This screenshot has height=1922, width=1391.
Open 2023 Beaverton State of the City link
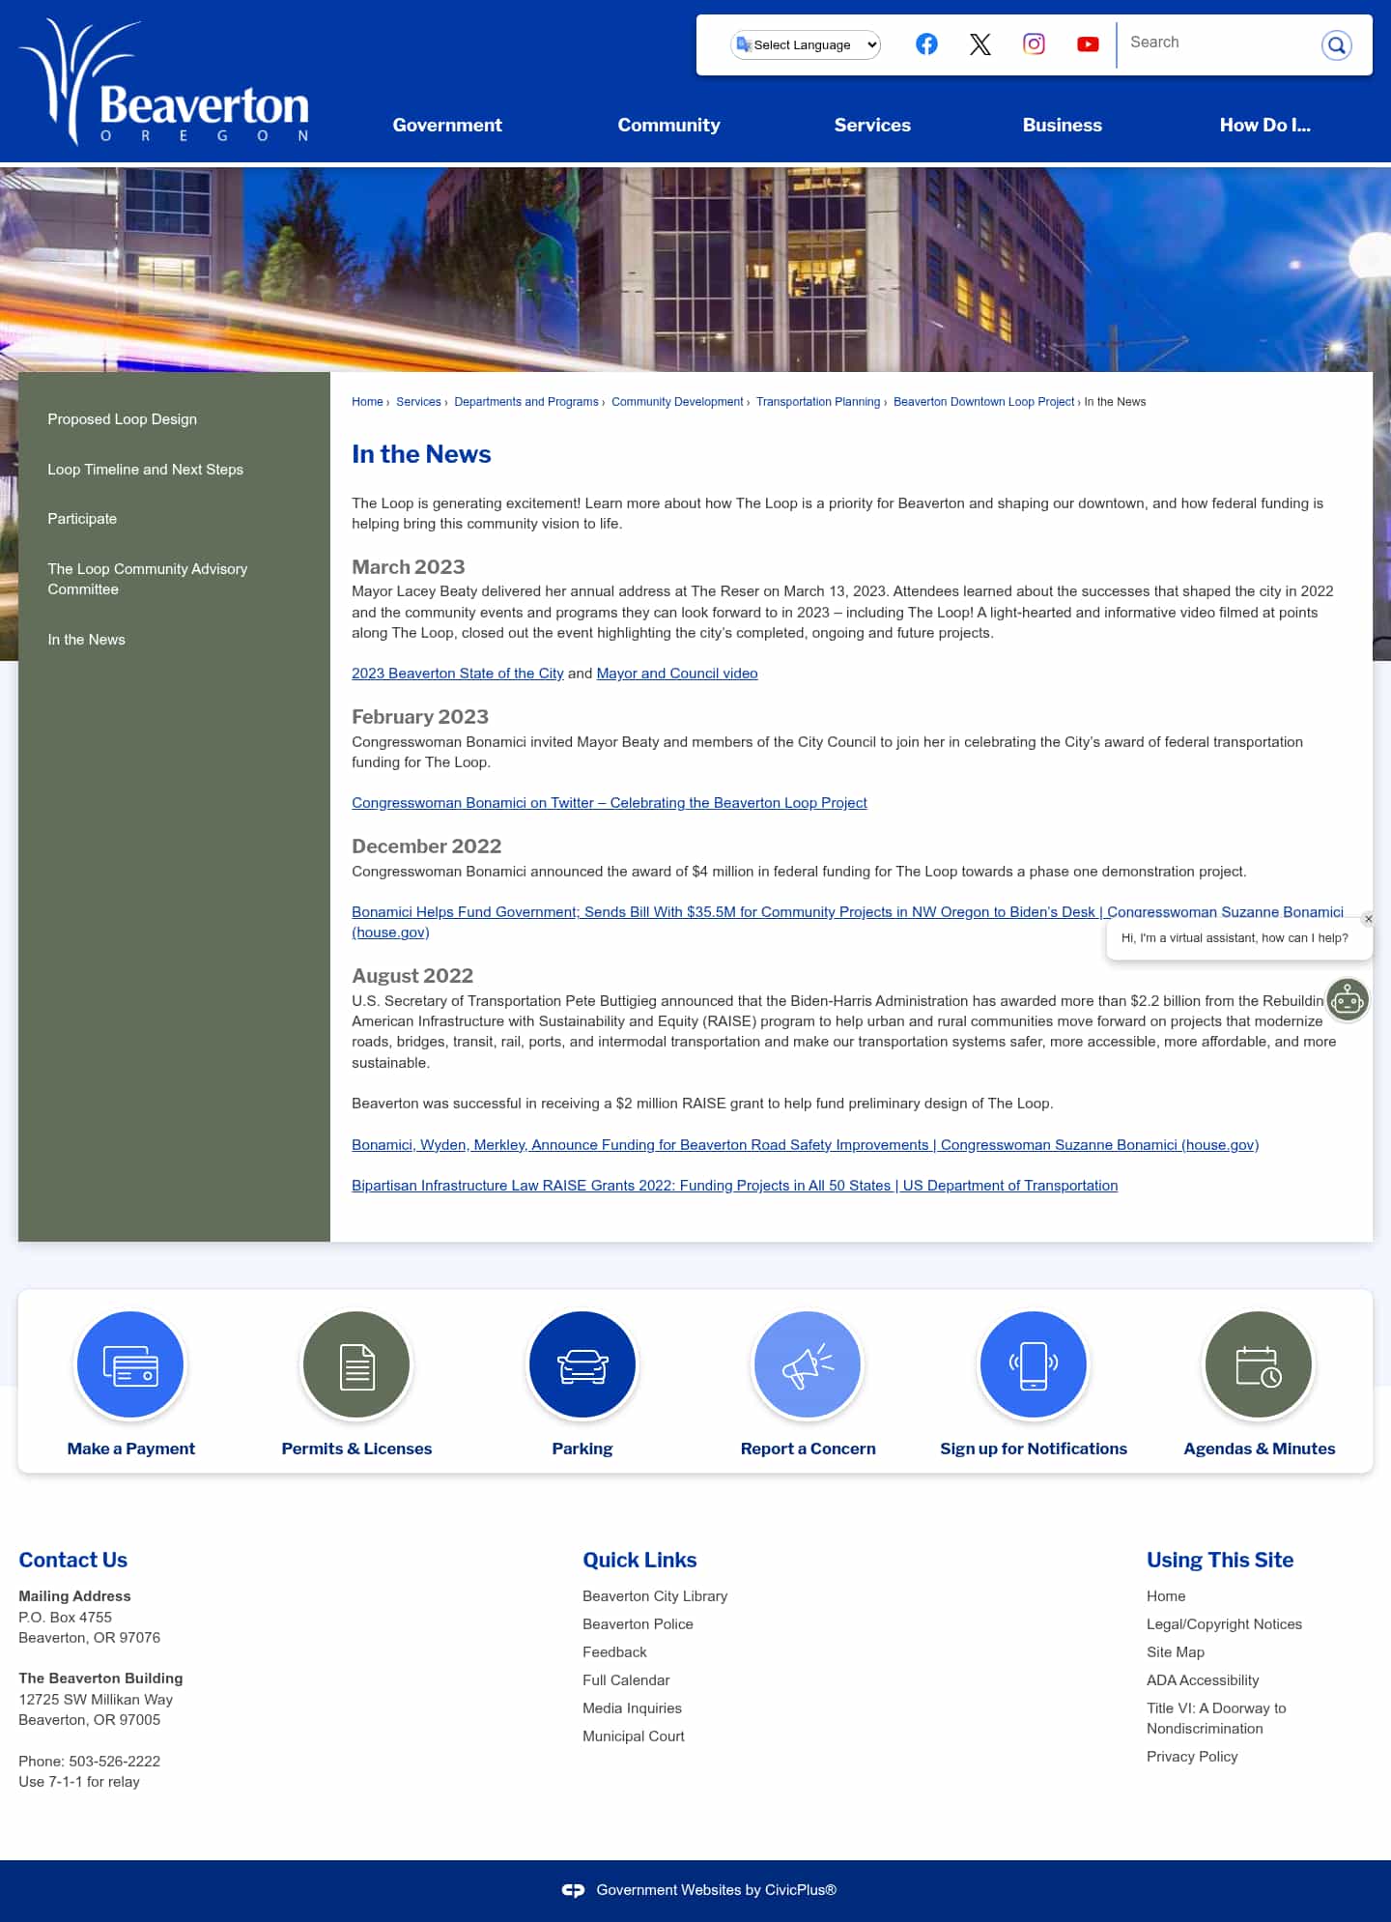pyautogui.click(x=457, y=674)
